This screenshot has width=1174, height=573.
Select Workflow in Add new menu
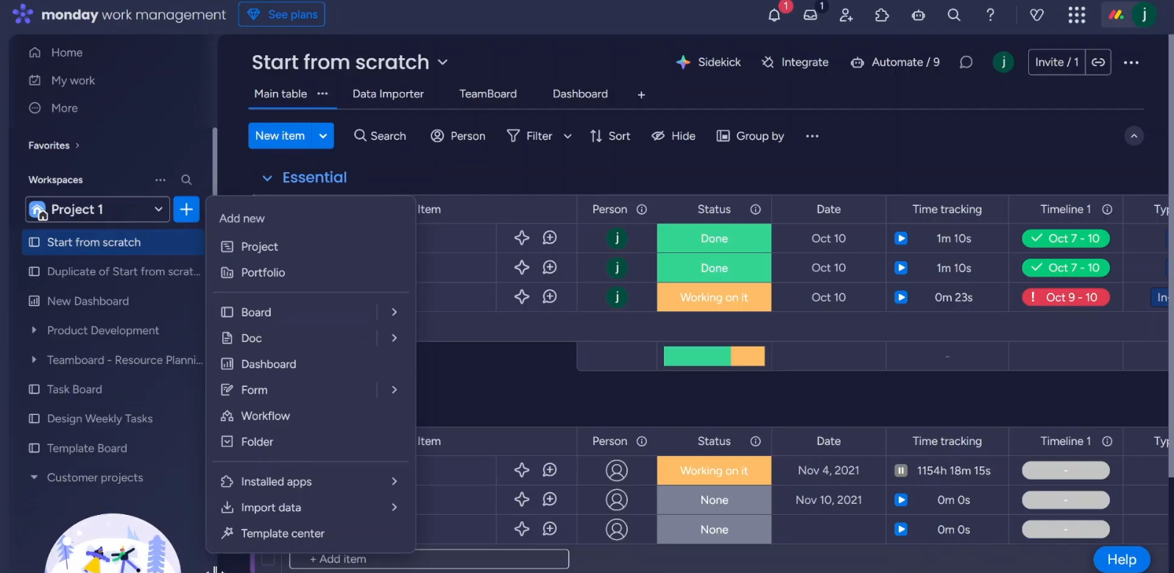311,416
